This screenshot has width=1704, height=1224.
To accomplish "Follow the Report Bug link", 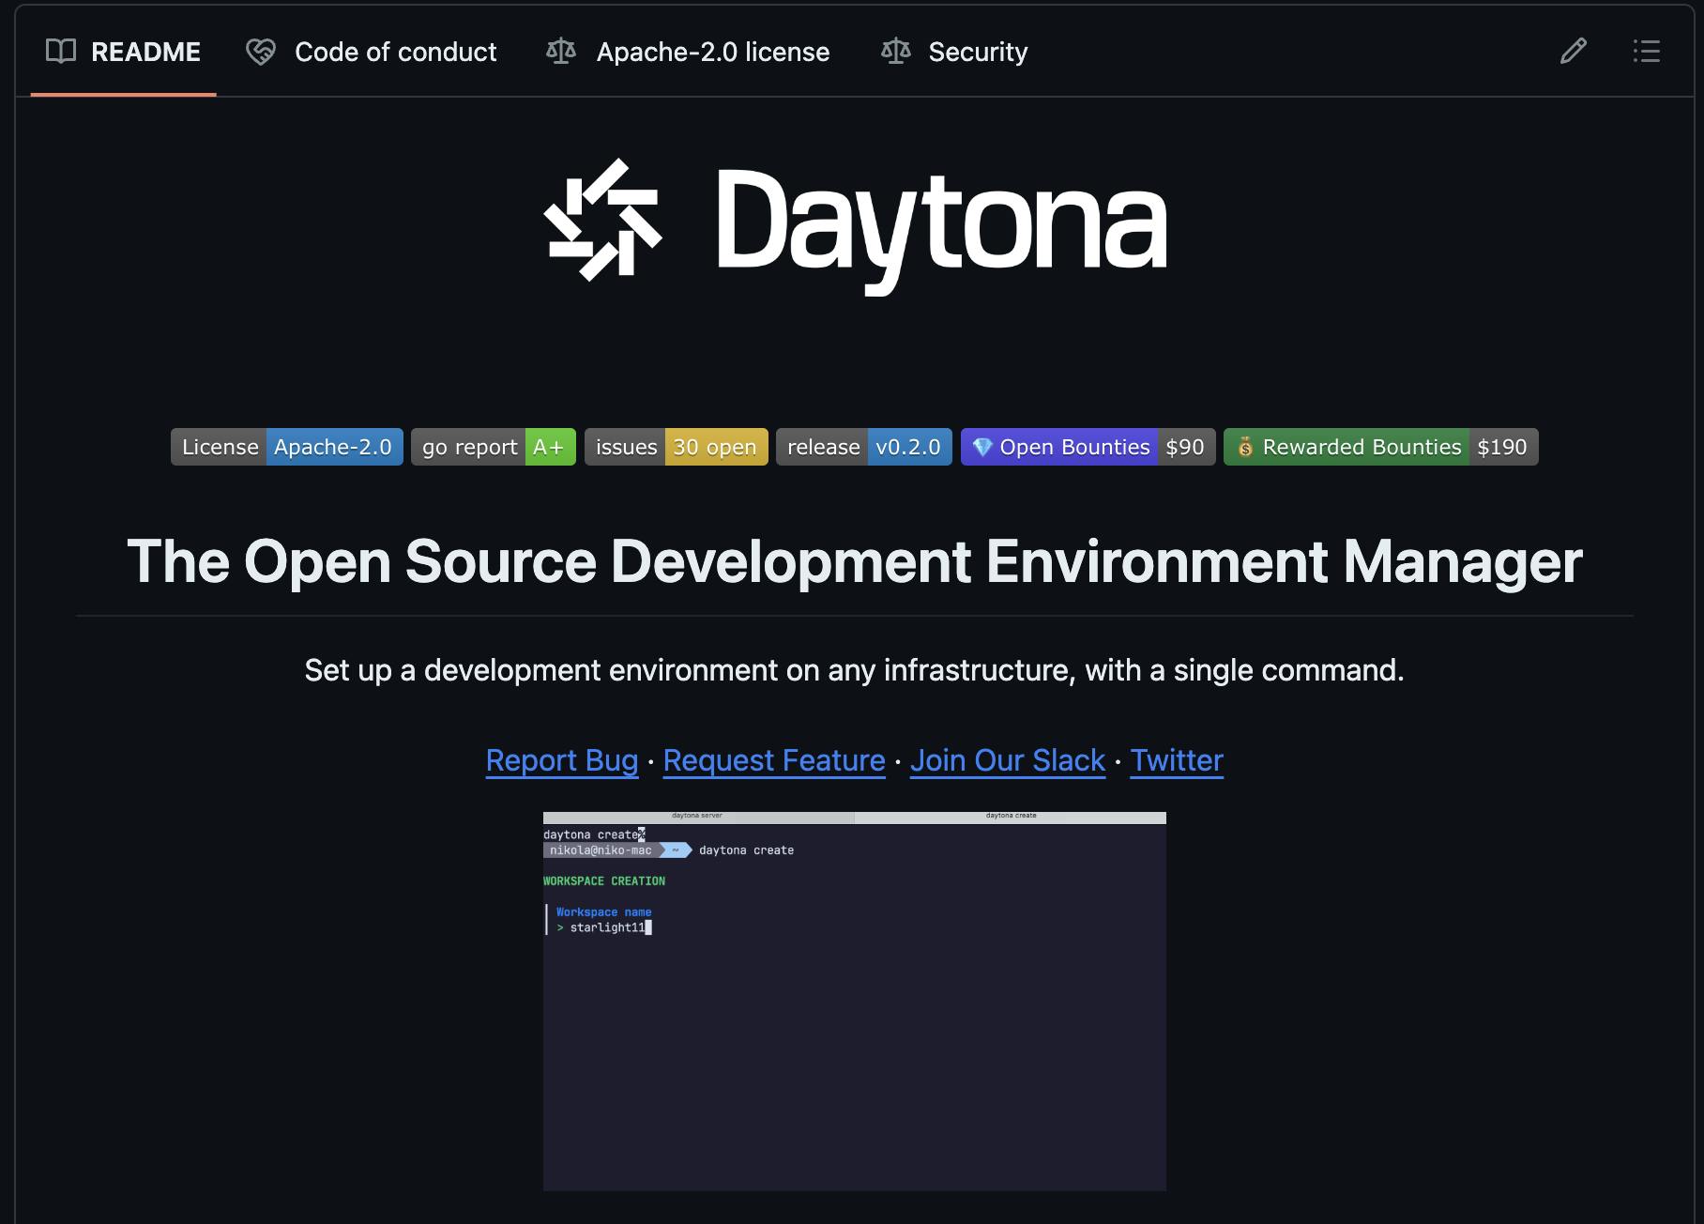I will pos(562,760).
